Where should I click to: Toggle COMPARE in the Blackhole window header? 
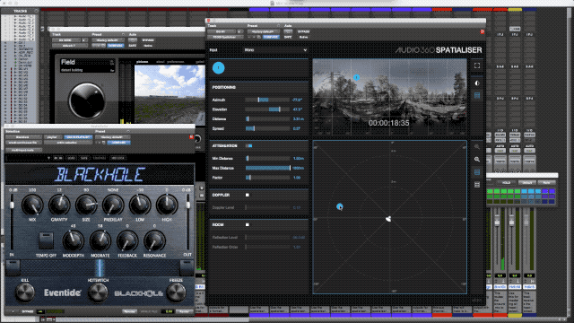click(x=119, y=143)
